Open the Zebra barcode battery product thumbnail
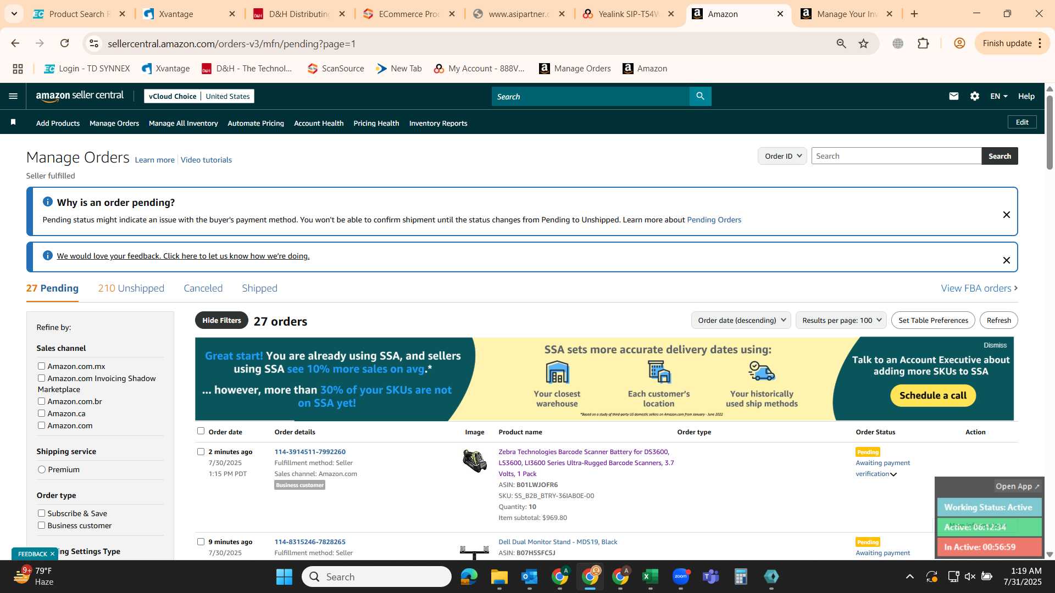Screen dimensions: 1055x593 point(474,461)
